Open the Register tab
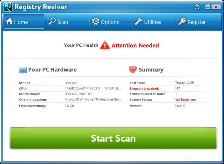The image size is (224, 164). pyautogui.click(x=198, y=21)
